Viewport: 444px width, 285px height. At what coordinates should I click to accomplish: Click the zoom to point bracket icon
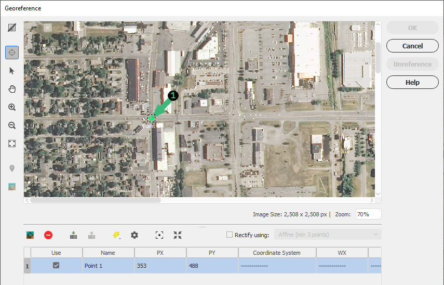(159, 235)
